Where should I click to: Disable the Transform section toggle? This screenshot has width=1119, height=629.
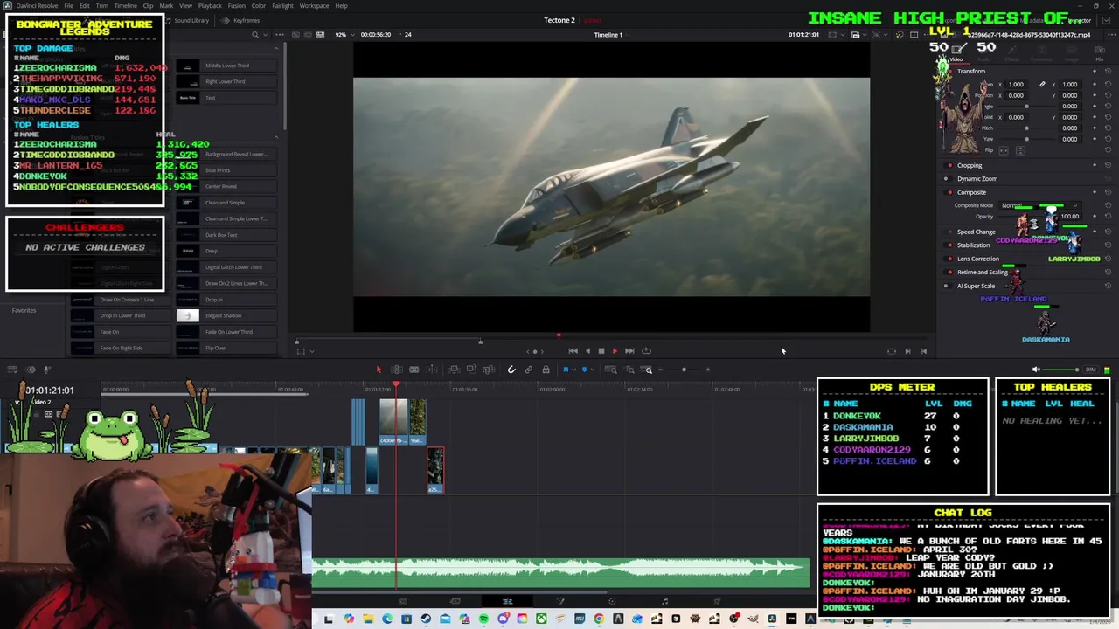click(x=949, y=71)
